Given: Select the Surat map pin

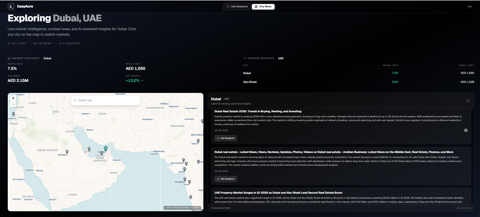Looking at the screenshot, I should click(185, 169).
